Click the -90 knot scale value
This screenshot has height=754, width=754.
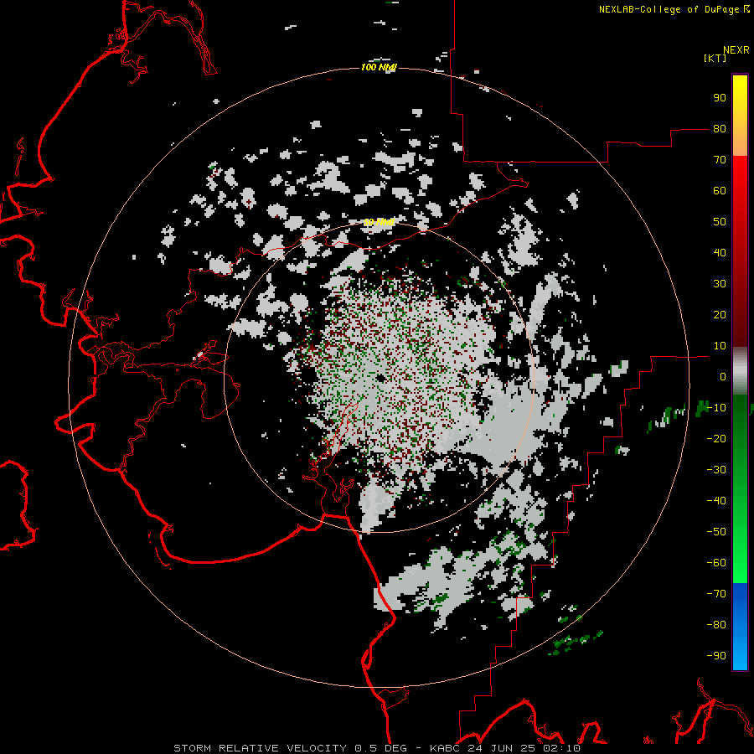(x=716, y=656)
